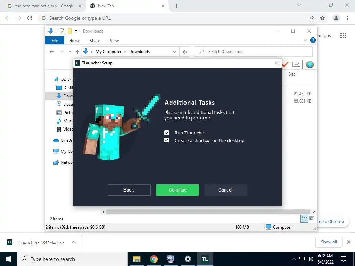Go Back in TLauncher Setup

(x=129, y=190)
